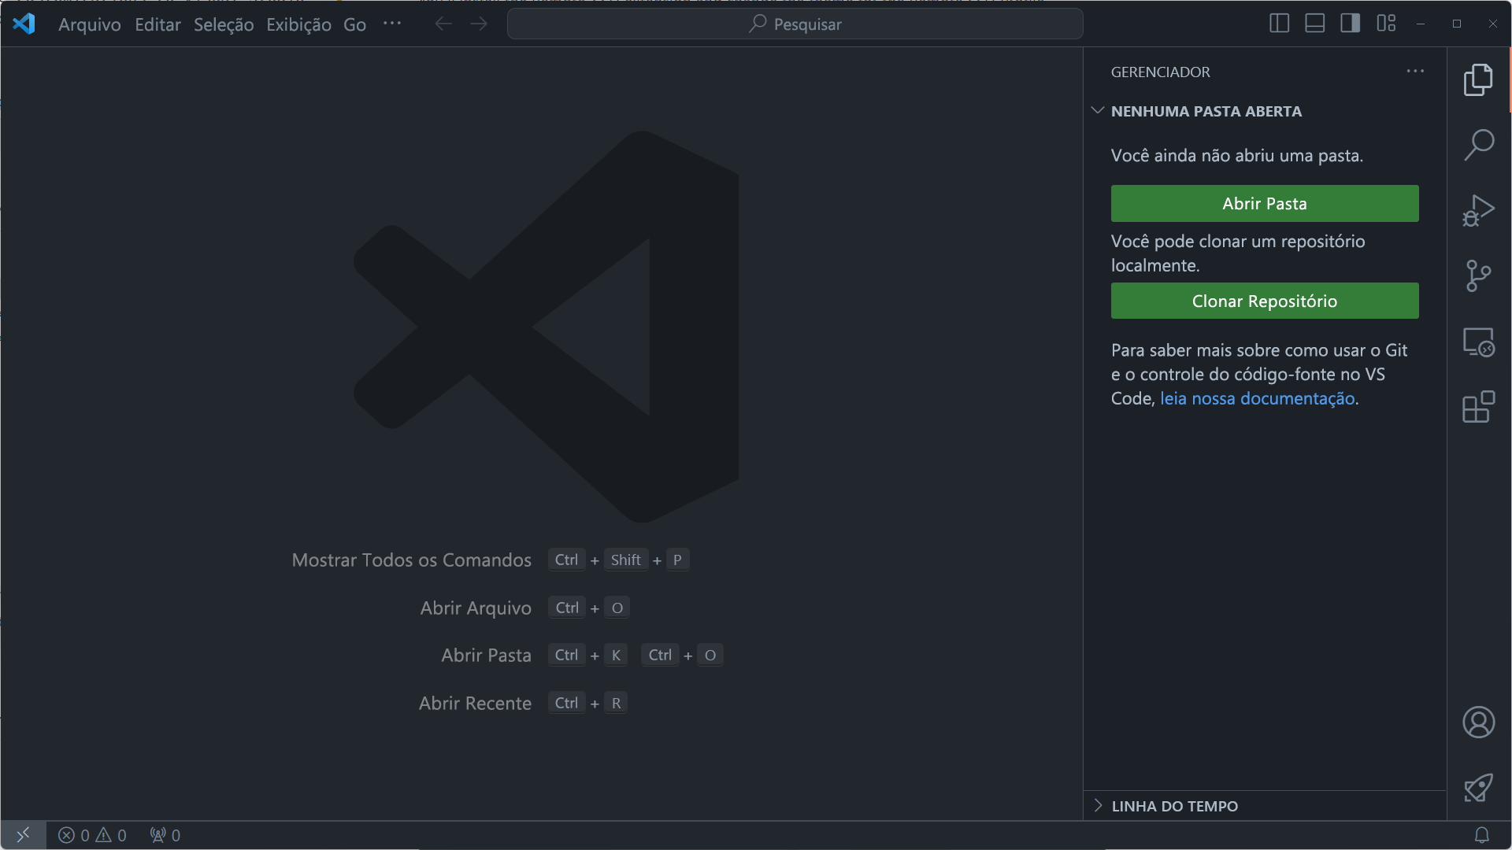Image resolution: width=1512 pixels, height=850 pixels.
Task: Open the Arquivo menu
Action: (x=87, y=24)
